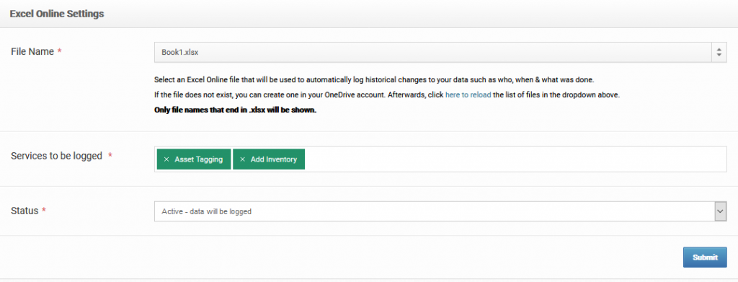This screenshot has height=282, width=738.
Task: Expand the Status dropdown showing Active - data will be logged
Action: (440, 211)
